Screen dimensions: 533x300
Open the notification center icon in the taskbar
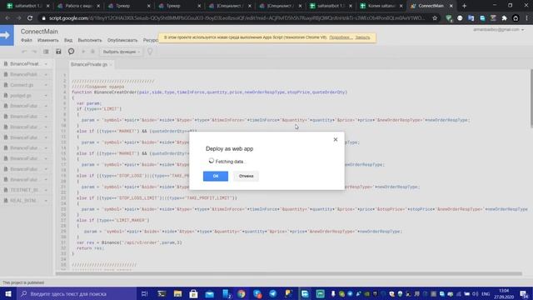[x=524, y=293]
